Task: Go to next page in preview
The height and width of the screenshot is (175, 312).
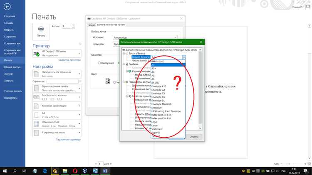Action: pyautogui.click(x=111, y=164)
